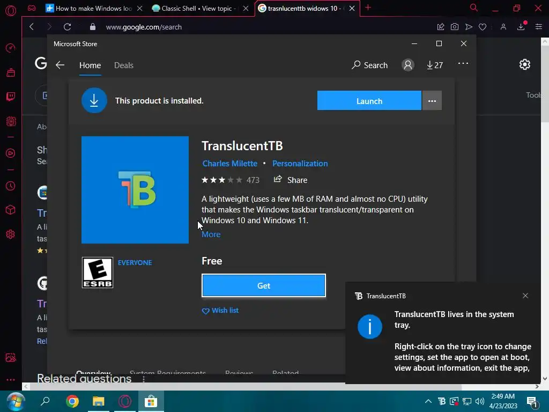Click the Opera snapshot camera icon
Image resolution: width=549 pixels, height=412 pixels.
(455, 27)
